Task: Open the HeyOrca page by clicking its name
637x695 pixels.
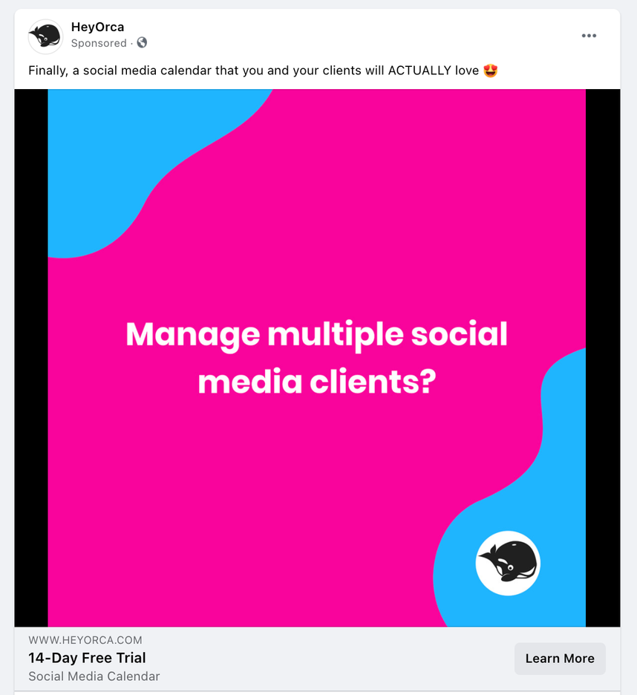Action: pos(97,26)
